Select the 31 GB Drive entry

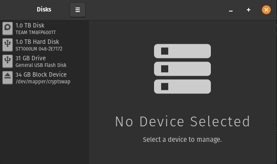pyautogui.click(x=44, y=61)
